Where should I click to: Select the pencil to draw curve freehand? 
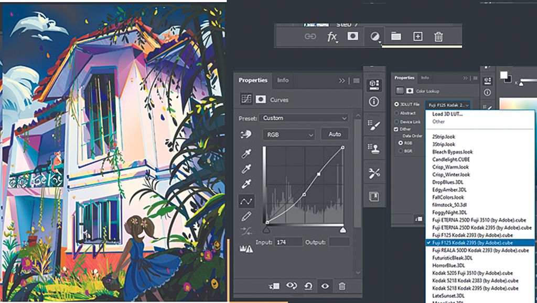point(246,215)
